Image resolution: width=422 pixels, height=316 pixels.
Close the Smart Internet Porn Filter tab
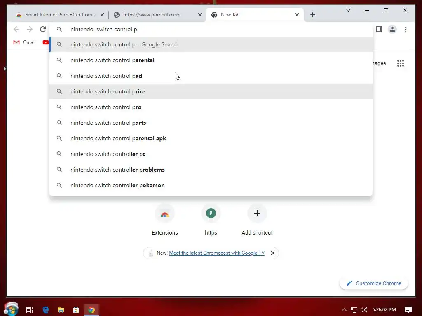[102, 15]
